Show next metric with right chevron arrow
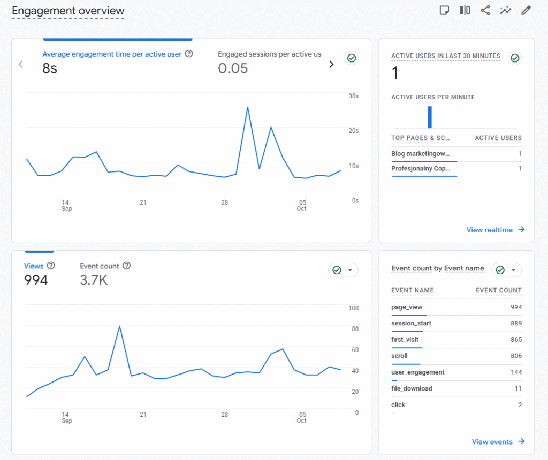The height and width of the screenshot is (460, 548). [331, 64]
